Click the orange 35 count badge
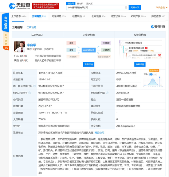This screenshot has height=177, width=169. [6, 48]
